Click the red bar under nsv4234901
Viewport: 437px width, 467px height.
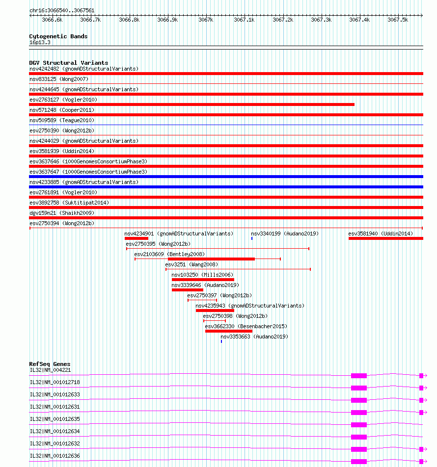[x=137, y=238]
